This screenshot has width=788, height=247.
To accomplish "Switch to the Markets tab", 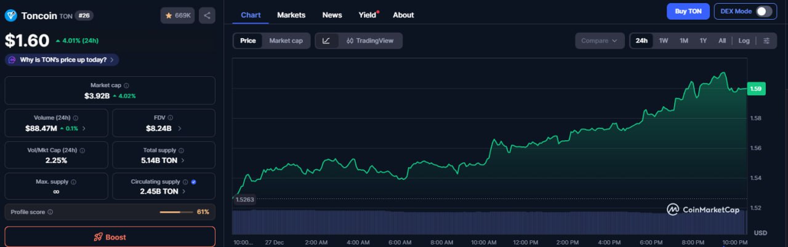I will 291,15.
